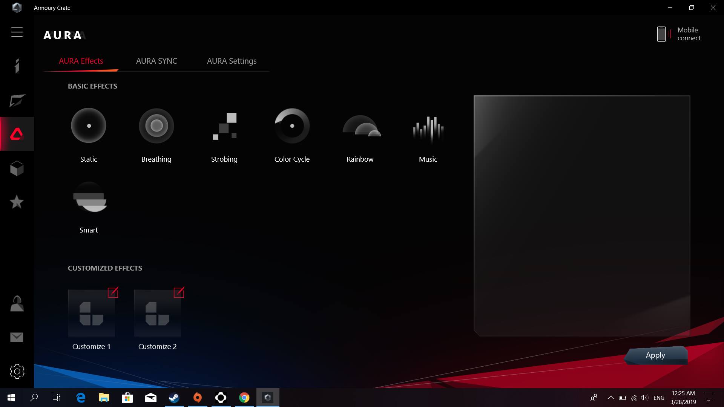Open Microsoft Store from taskbar
Screen dimensions: 724x407
coord(127,398)
